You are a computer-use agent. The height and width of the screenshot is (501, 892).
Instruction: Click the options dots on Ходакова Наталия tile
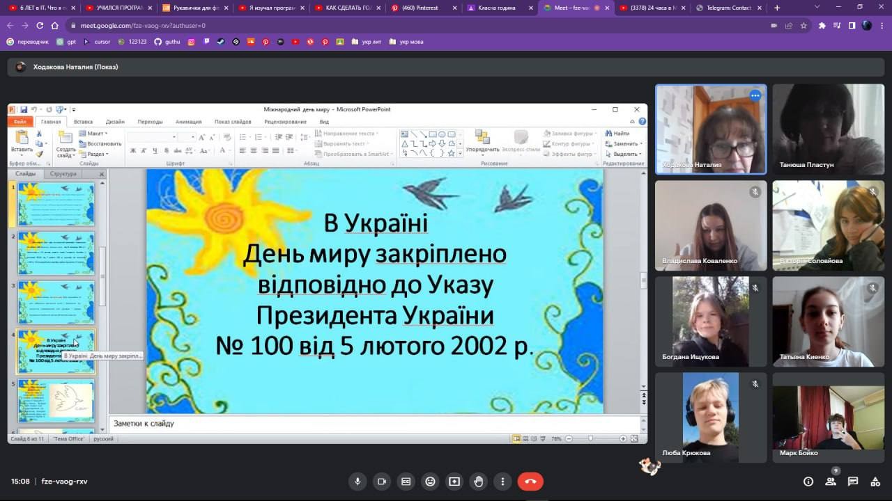(x=755, y=96)
